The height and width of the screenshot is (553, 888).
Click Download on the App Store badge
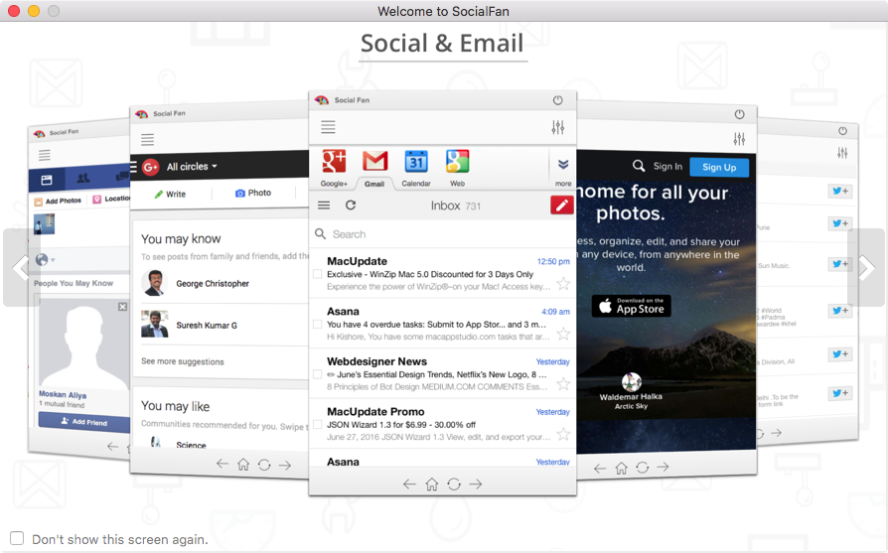coord(631,306)
